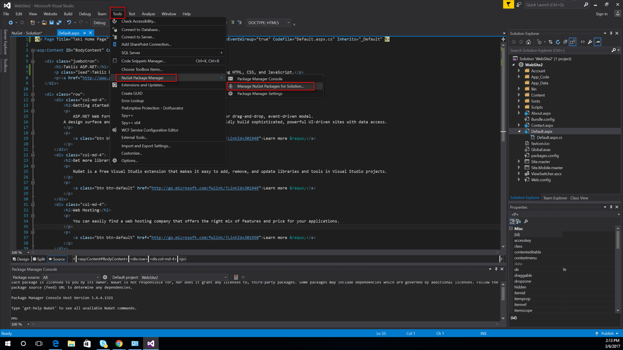
Task: Click the Publish status bar button
Action: coord(607,333)
